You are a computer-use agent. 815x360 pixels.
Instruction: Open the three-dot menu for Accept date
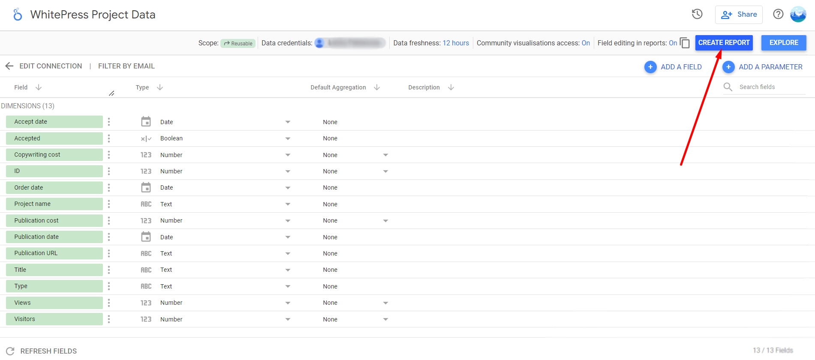click(x=109, y=122)
